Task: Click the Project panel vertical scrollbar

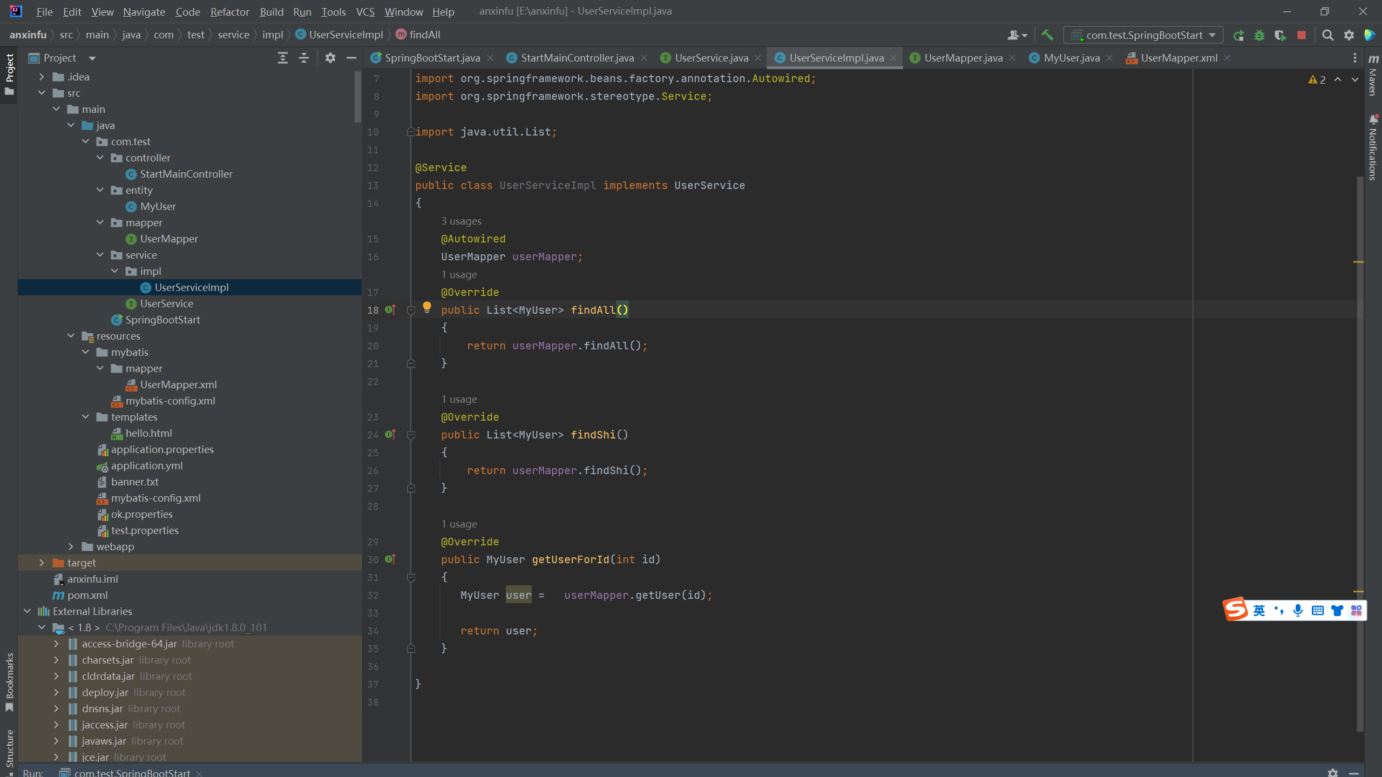Action: point(357,97)
